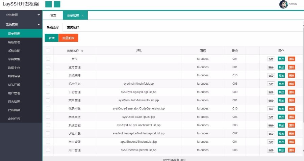Click 修改 for the 学生管理 row
The height and width of the screenshot is (161, 304).
tap(281, 142)
